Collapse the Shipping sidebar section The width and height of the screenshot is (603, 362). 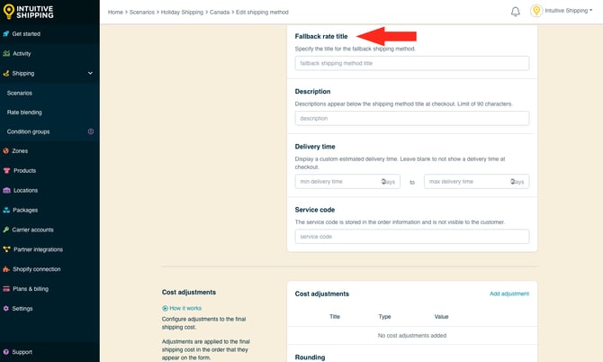[x=90, y=73]
